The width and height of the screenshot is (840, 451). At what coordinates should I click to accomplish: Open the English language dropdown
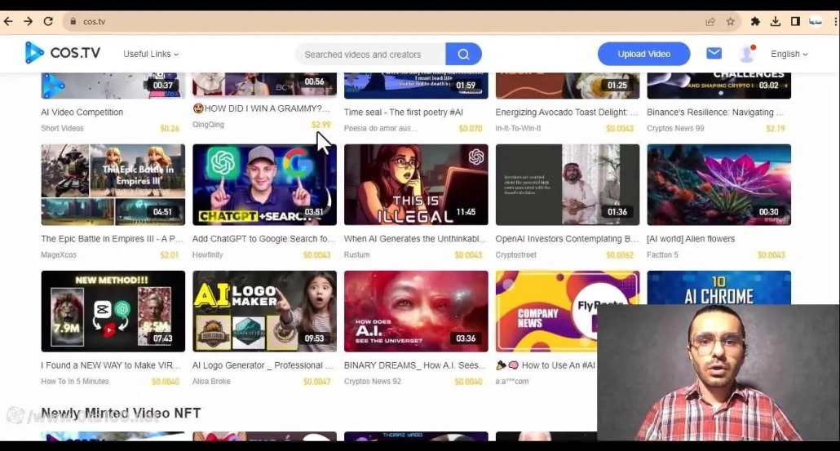(789, 54)
